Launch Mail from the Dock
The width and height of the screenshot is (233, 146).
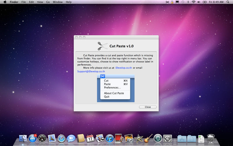tap(52, 138)
